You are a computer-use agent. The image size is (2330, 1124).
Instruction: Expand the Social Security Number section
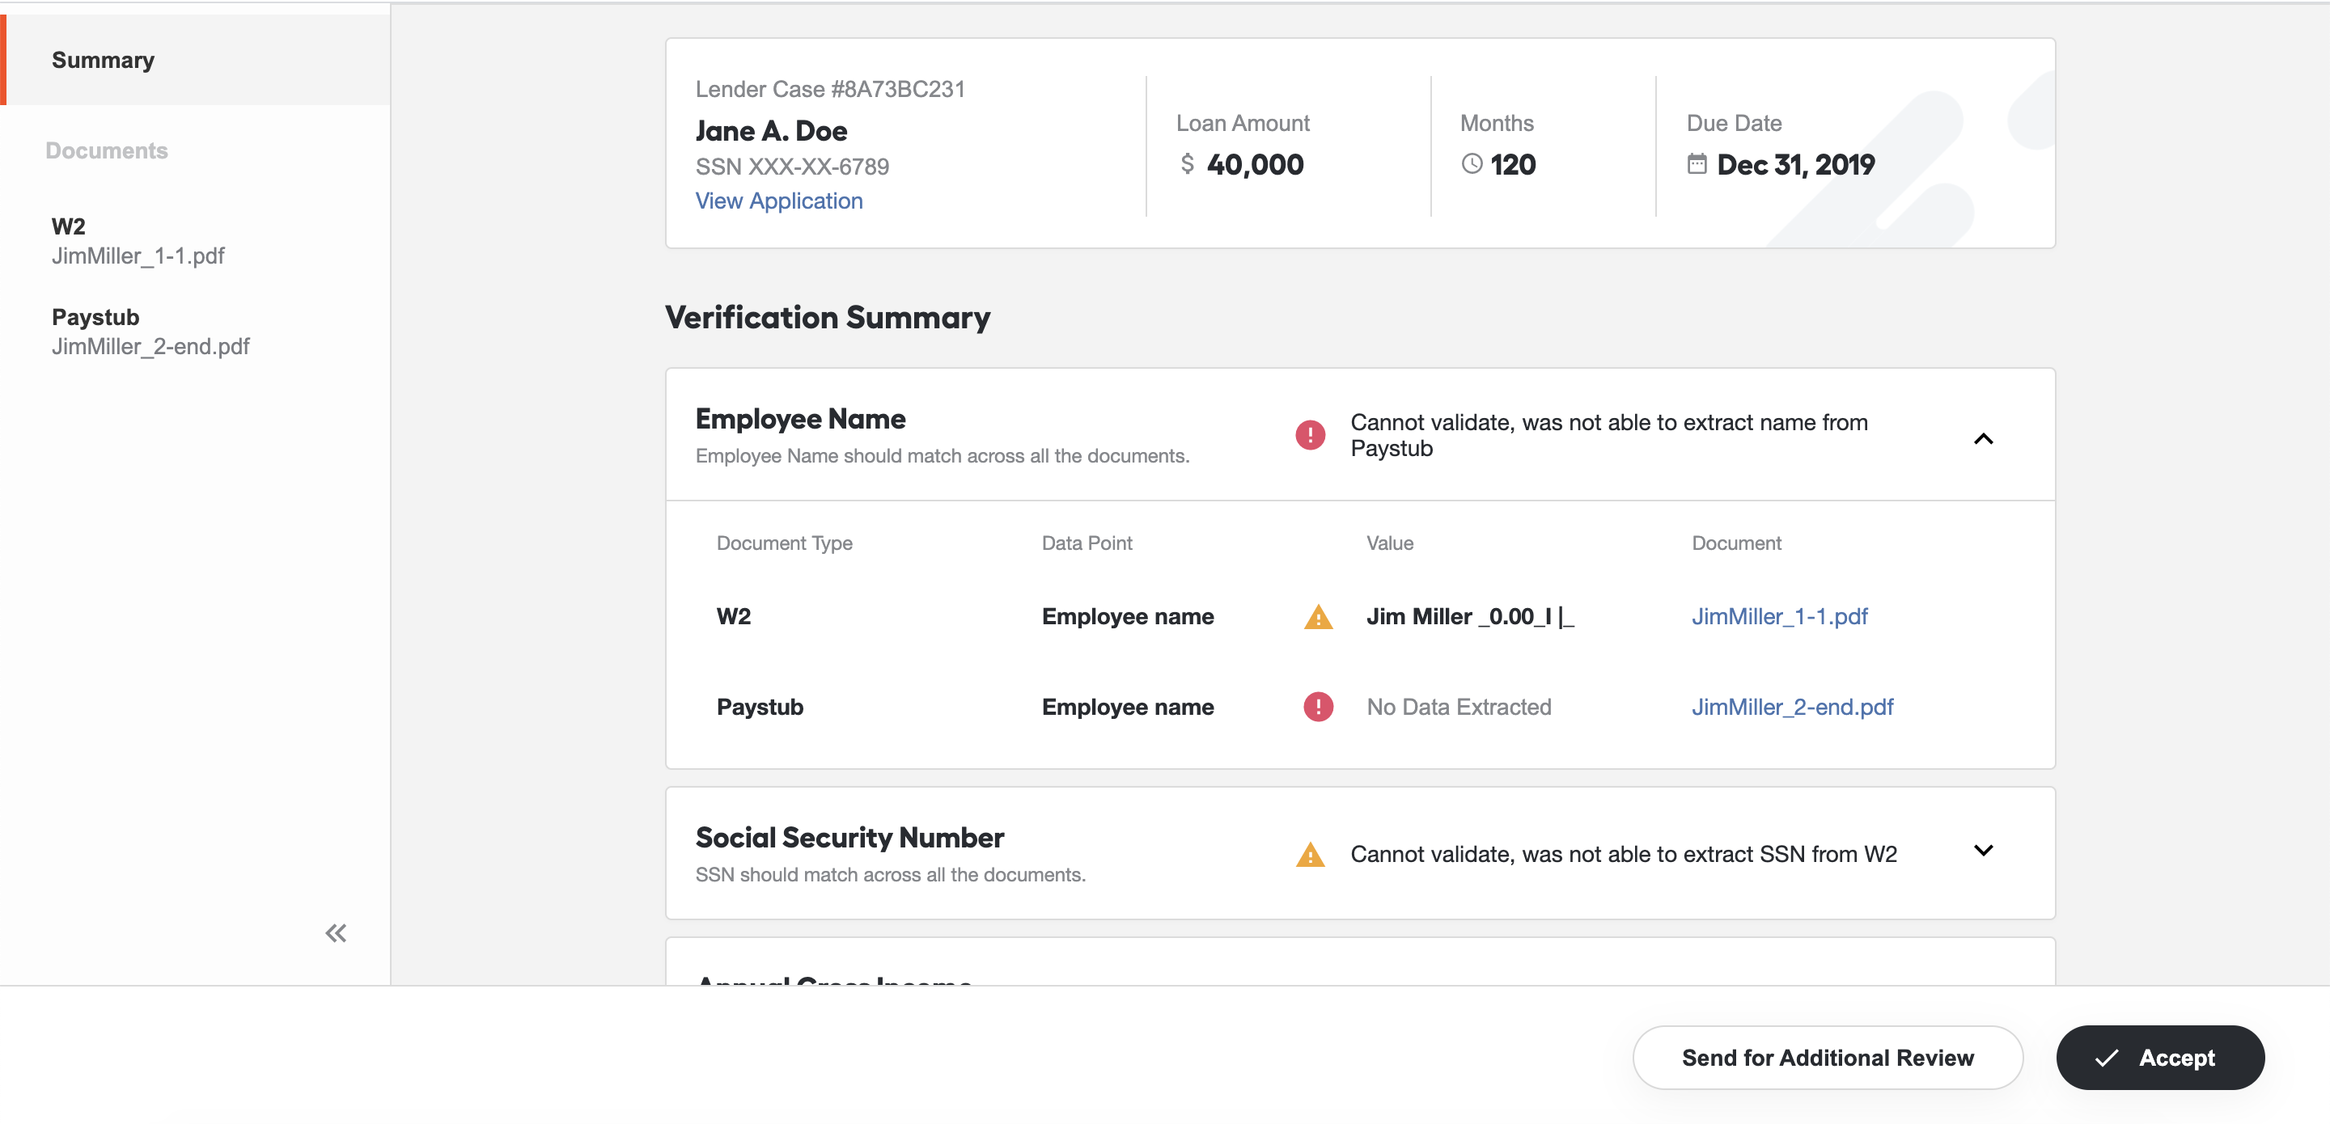1983,850
